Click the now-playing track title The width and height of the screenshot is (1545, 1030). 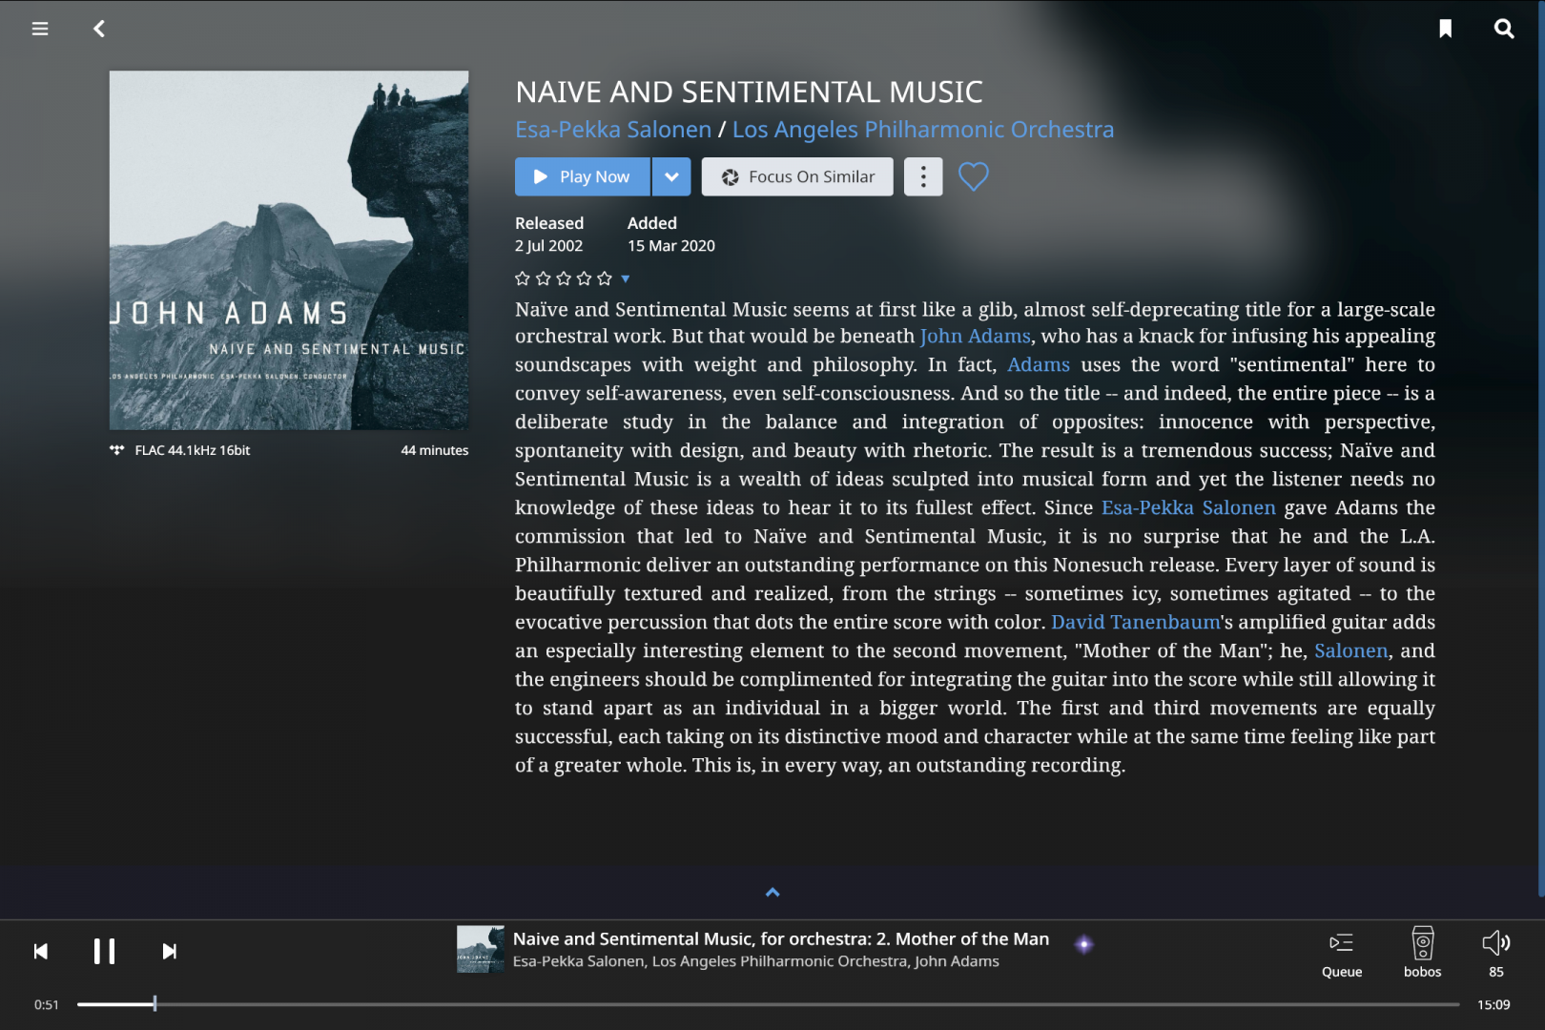coord(781,938)
